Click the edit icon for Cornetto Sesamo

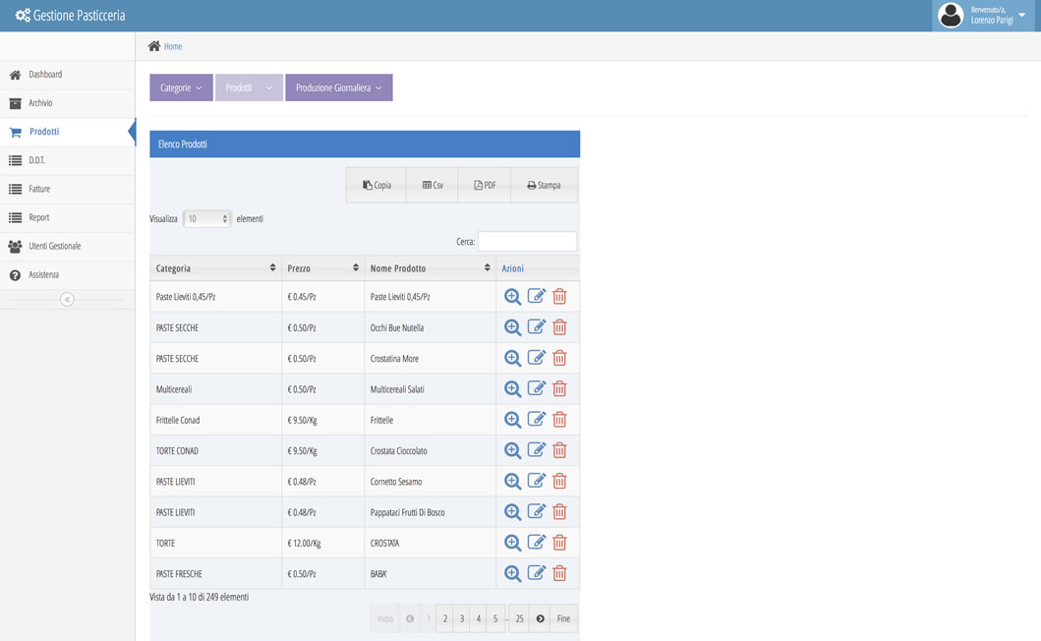tap(536, 481)
